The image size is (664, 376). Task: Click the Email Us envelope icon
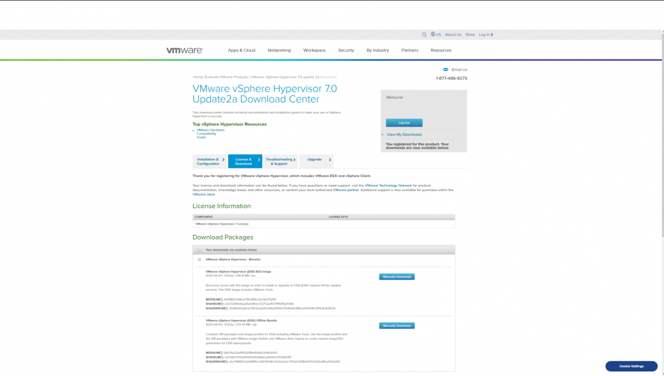[446, 70]
